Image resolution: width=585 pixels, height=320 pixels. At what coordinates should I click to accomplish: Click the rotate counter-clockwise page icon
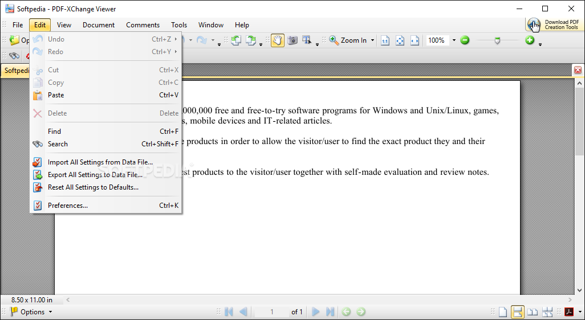click(235, 40)
